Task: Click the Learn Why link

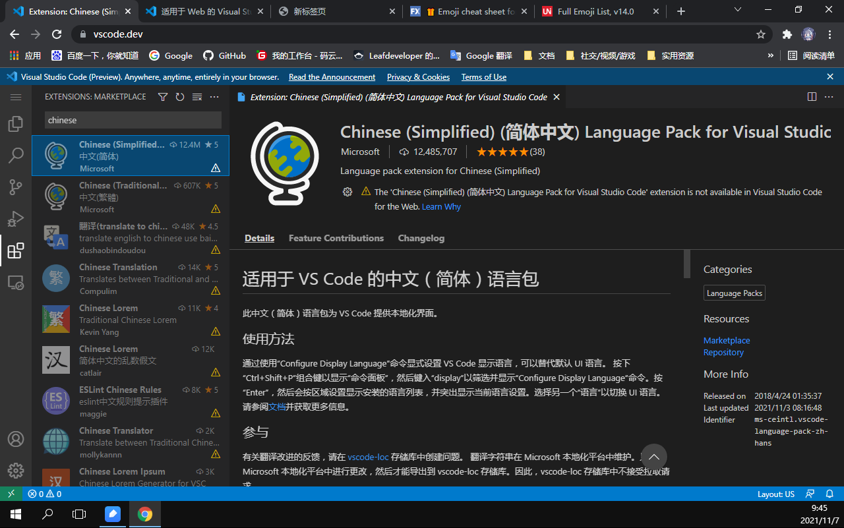Action: tap(441, 207)
